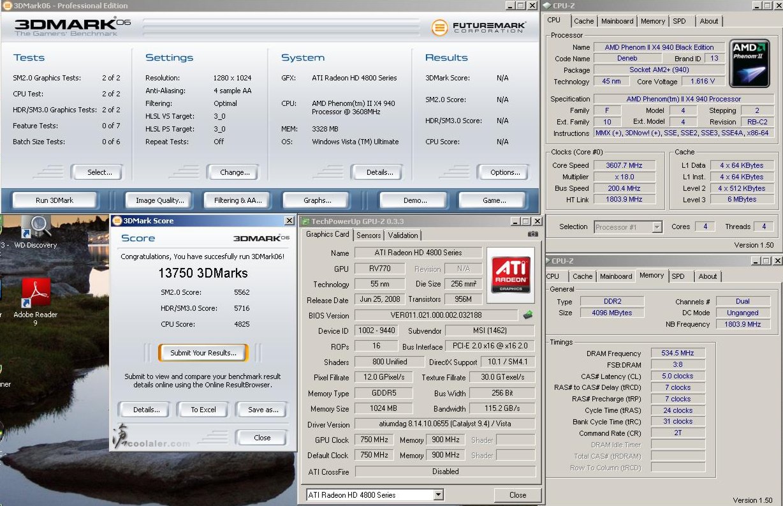The height and width of the screenshot is (506, 783).
Task: Click the BIOS Version field in GPU-Z
Action: (x=436, y=315)
